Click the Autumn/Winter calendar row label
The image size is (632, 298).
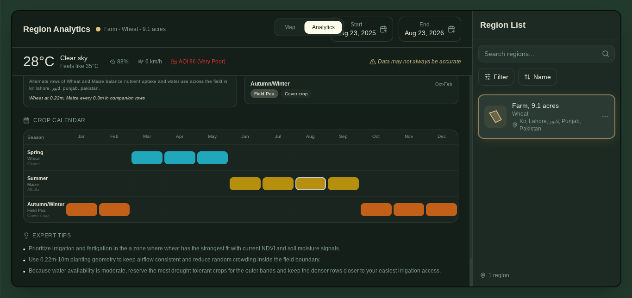click(46, 204)
